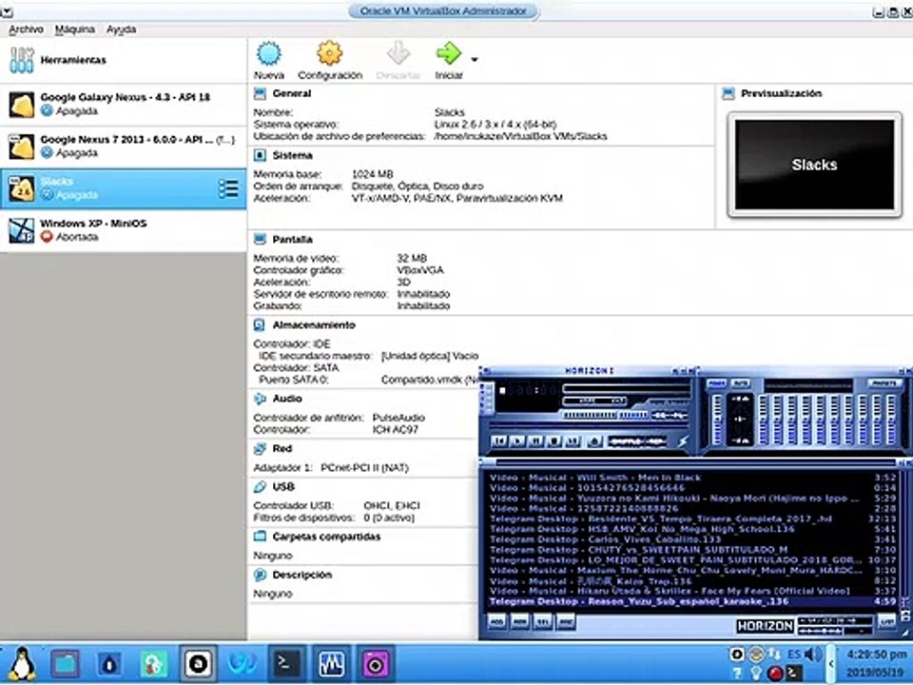
Task: Open the Sistema section link
Action: click(x=292, y=155)
